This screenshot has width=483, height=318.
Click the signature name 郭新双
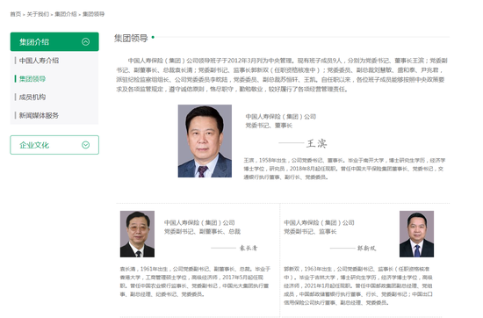click(x=366, y=248)
